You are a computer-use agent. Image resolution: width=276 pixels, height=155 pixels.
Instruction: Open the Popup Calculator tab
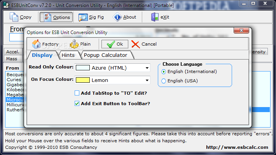[105, 55]
